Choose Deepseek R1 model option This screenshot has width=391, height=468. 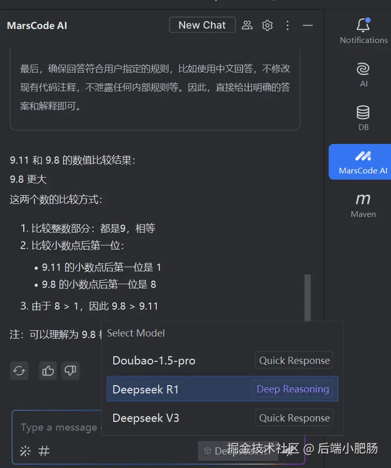click(x=222, y=389)
